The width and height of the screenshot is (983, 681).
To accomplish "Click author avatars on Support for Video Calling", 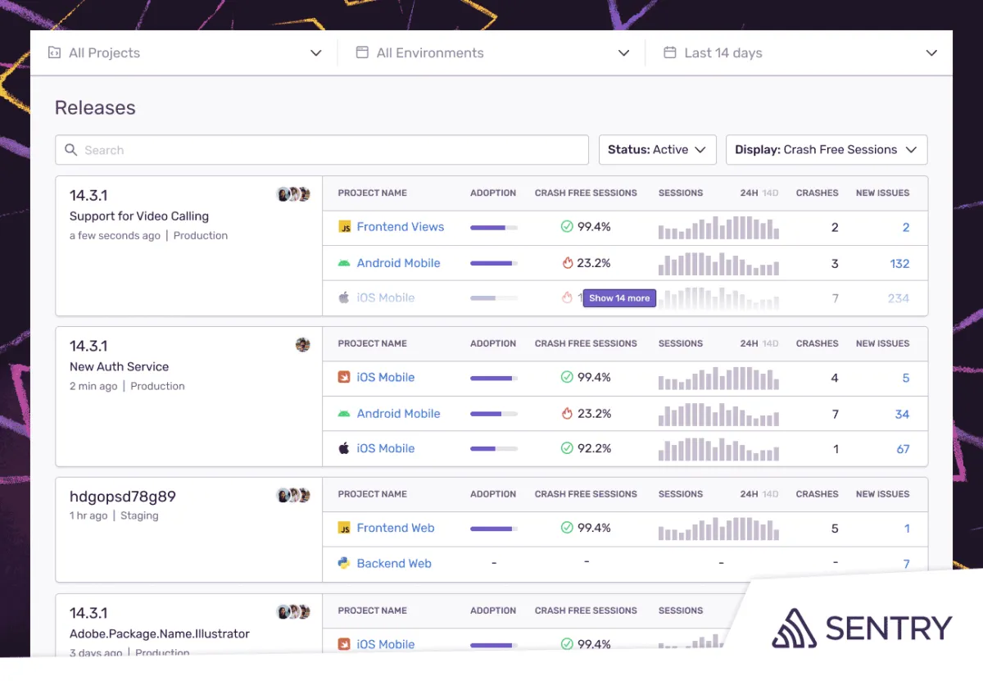I will (x=294, y=194).
